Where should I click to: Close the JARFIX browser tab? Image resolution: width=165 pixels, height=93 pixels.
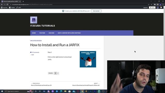pos(20,2)
